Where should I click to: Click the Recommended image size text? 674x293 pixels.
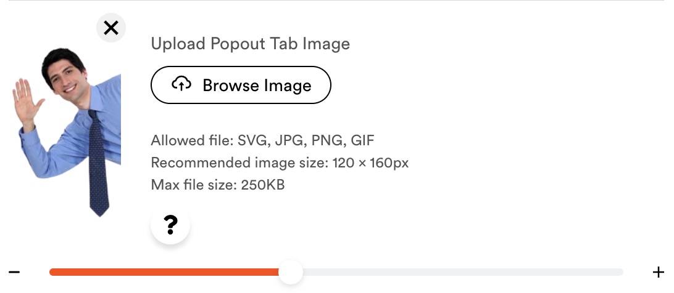(280, 163)
